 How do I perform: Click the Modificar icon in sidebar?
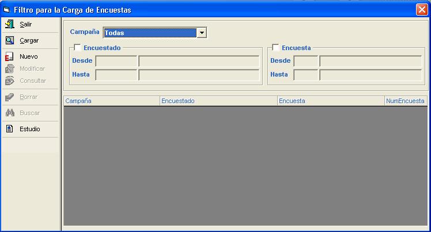click(10, 69)
